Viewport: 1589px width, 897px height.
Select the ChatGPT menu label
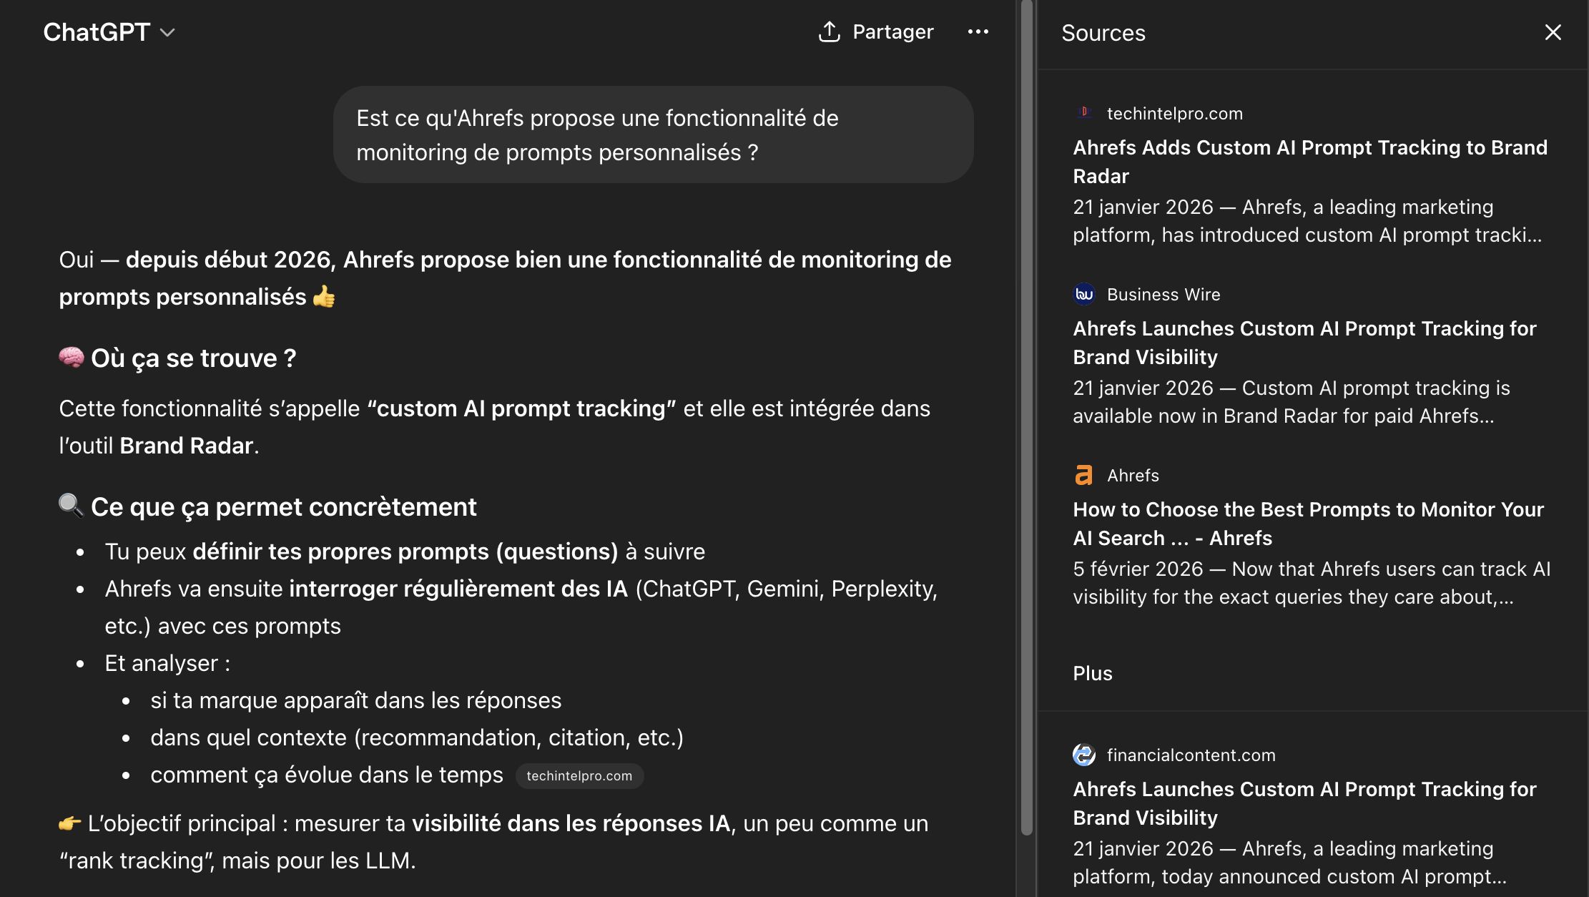97,31
